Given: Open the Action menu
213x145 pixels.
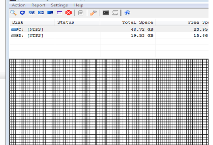Looking at the screenshot, I should (x=19, y=5).
